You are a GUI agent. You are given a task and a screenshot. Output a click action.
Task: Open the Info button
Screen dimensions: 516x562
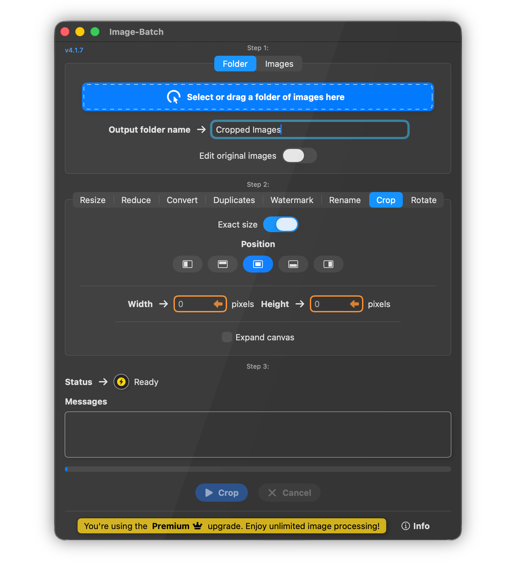coord(416,526)
